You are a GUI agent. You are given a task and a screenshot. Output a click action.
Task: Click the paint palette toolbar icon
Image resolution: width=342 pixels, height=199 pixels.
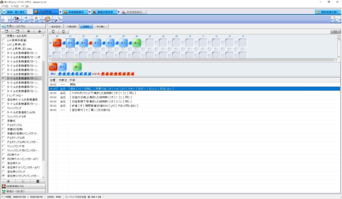(48, 19)
